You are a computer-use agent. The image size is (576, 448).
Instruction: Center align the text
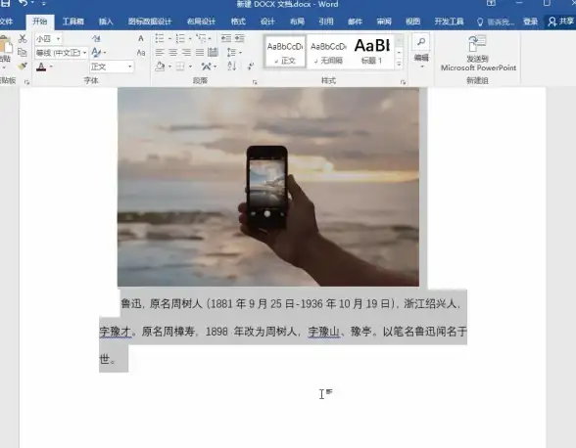pyautogui.click(x=172, y=53)
